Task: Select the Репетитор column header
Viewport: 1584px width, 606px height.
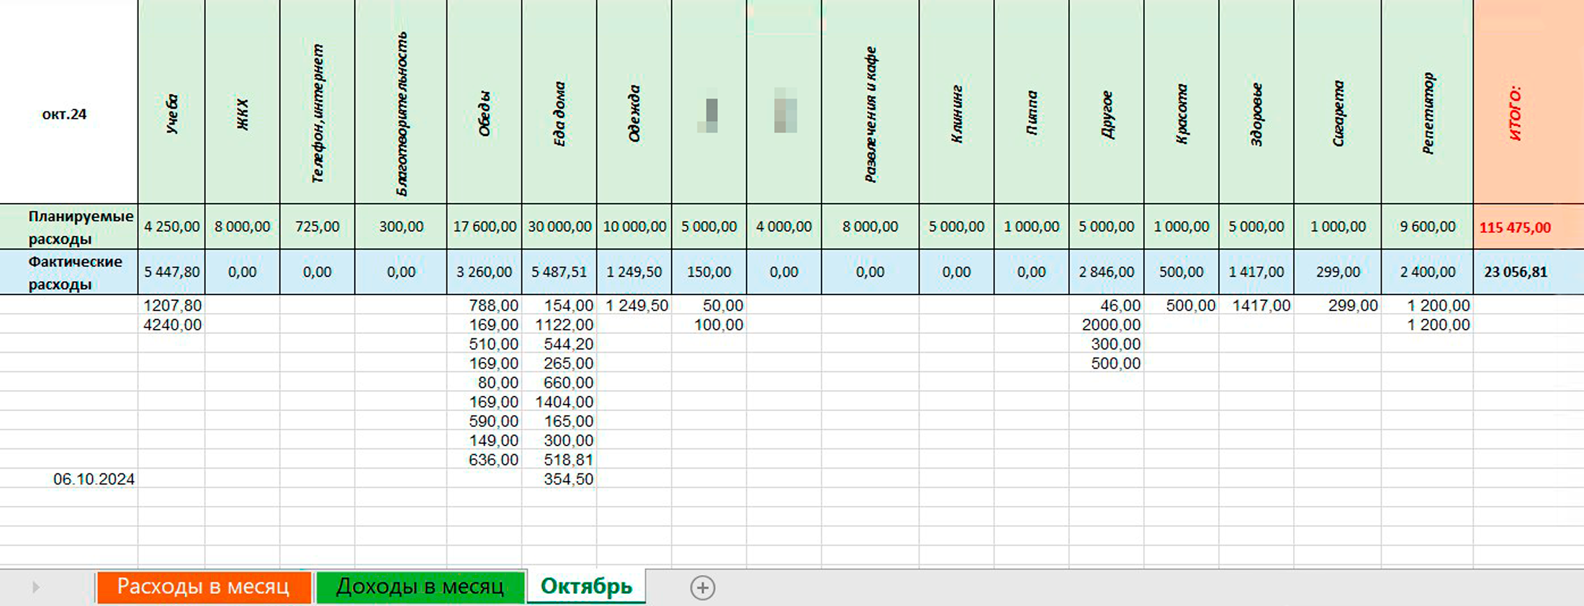Action: pyautogui.click(x=1427, y=101)
